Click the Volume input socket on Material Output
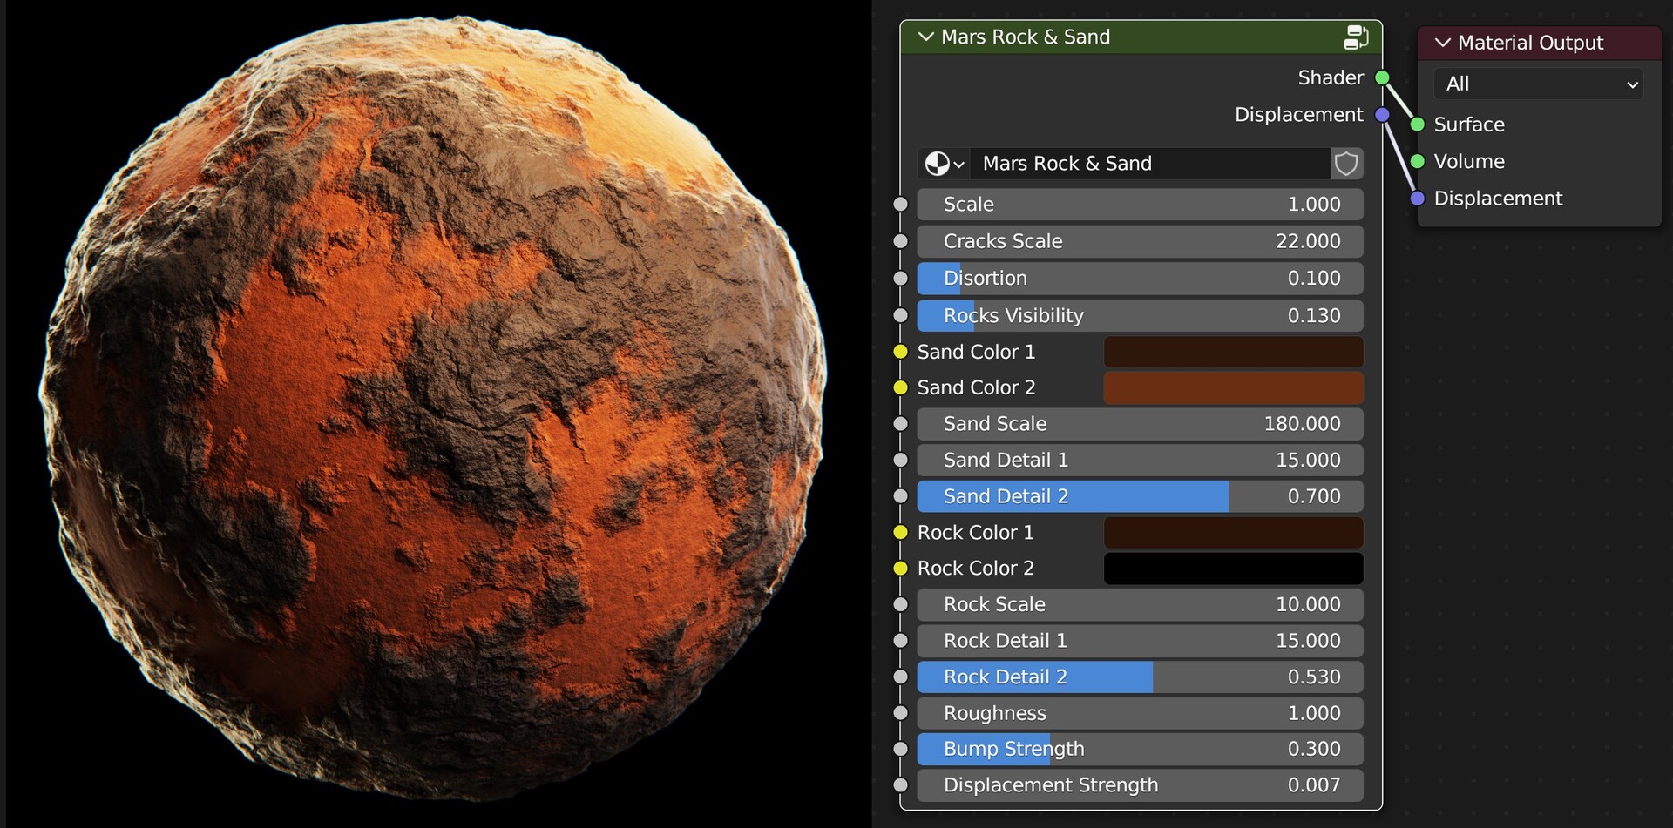Viewport: 1673px width, 828px height. 1418,161
